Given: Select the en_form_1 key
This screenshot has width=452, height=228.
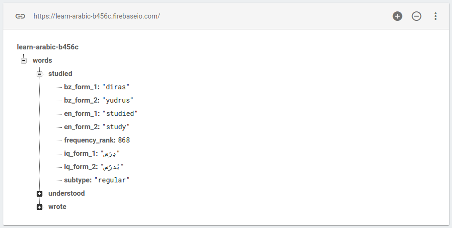Looking at the screenshot, I should click(x=80, y=114).
